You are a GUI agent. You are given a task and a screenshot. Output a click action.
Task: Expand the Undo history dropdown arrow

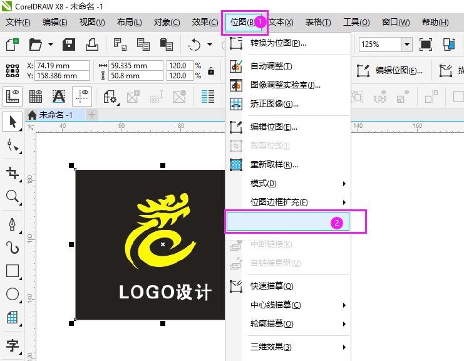(x=210, y=44)
